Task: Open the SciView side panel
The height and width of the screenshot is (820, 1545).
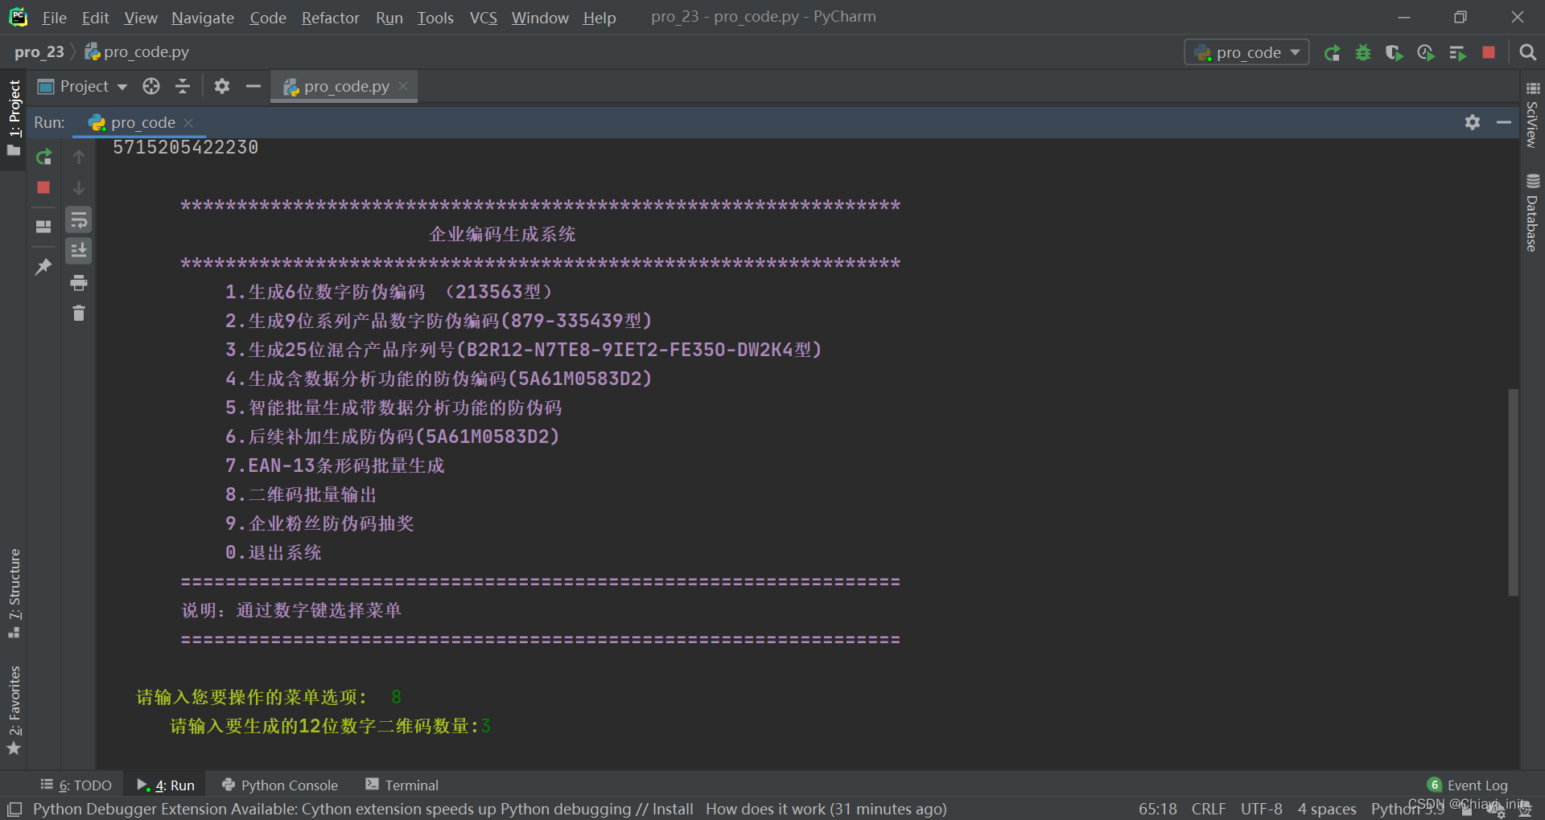Action: (1533, 115)
